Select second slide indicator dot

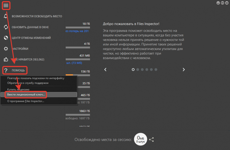coord(137,70)
